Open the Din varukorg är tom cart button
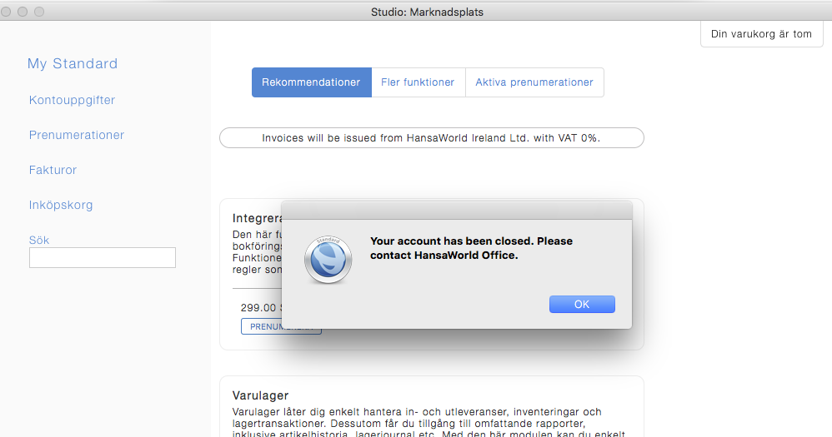This screenshot has width=832, height=437. [x=761, y=34]
